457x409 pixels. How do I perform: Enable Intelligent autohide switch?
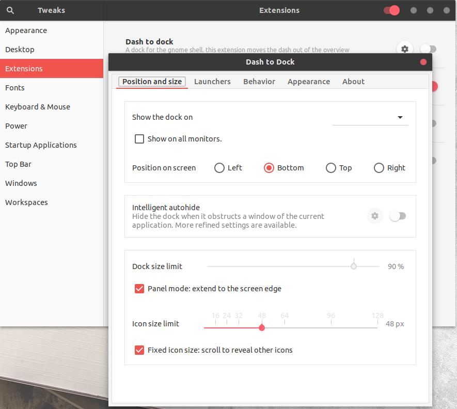point(398,216)
